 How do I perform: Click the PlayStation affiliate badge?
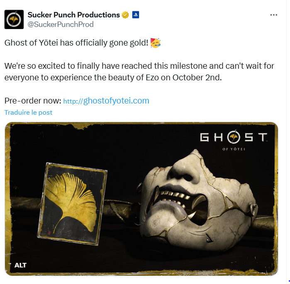click(x=136, y=15)
